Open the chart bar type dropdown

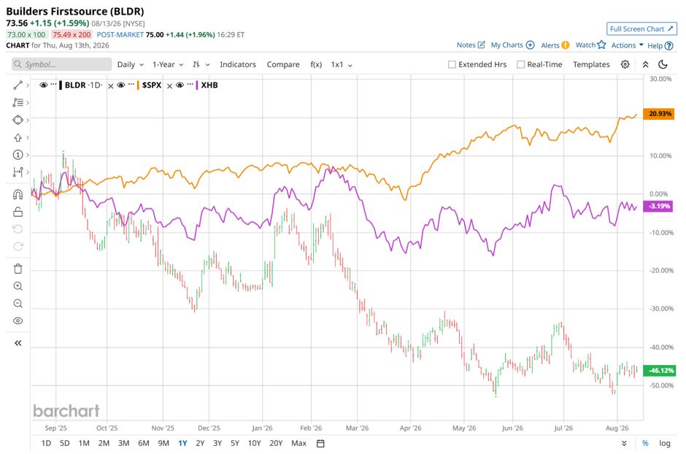pyautogui.click(x=201, y=65)
